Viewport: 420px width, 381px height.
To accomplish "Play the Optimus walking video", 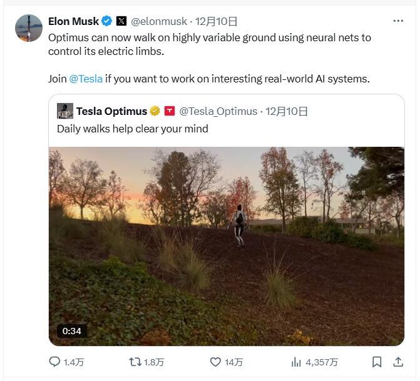I will [226, 246].
